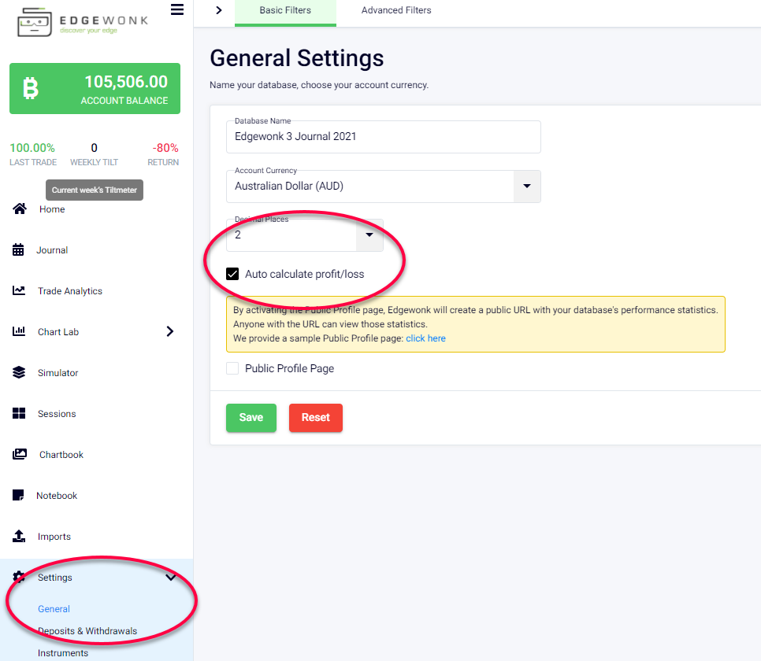
Task: Switch to the Basic Filters tab
Action: tap(285, 12)
